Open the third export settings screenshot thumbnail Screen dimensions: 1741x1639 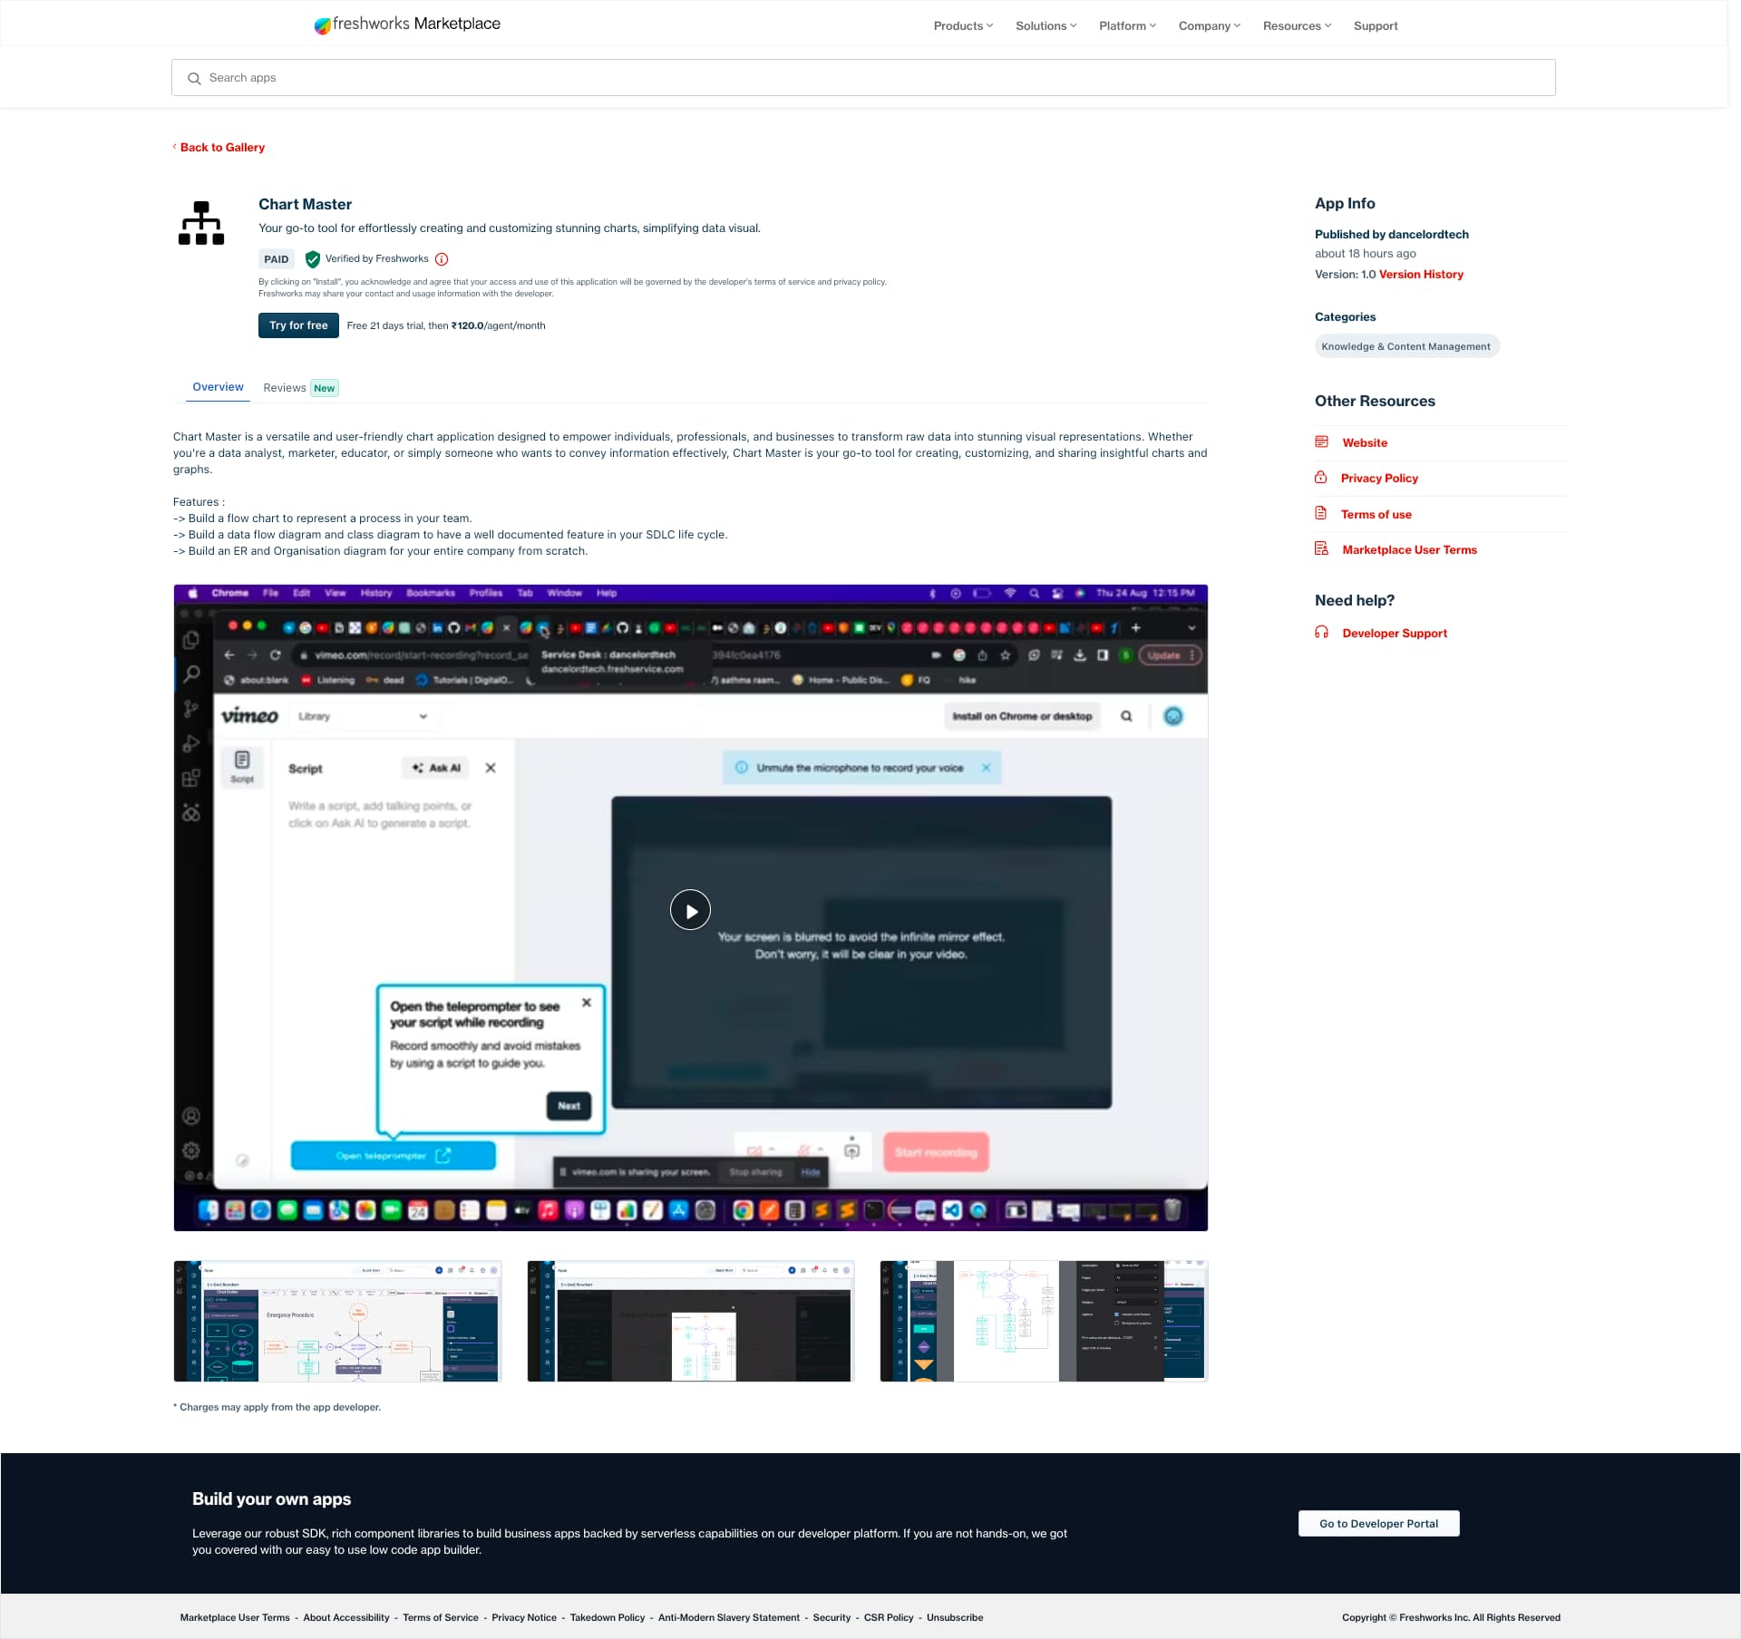1044,1321
